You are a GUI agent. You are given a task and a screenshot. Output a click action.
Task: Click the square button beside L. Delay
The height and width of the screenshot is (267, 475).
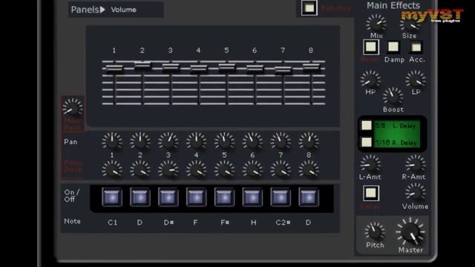coord(366,125)
